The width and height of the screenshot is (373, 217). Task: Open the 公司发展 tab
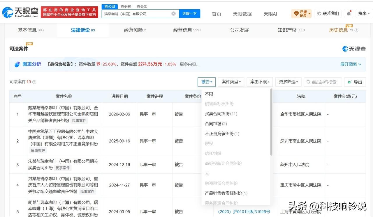[x=239, y=30]
